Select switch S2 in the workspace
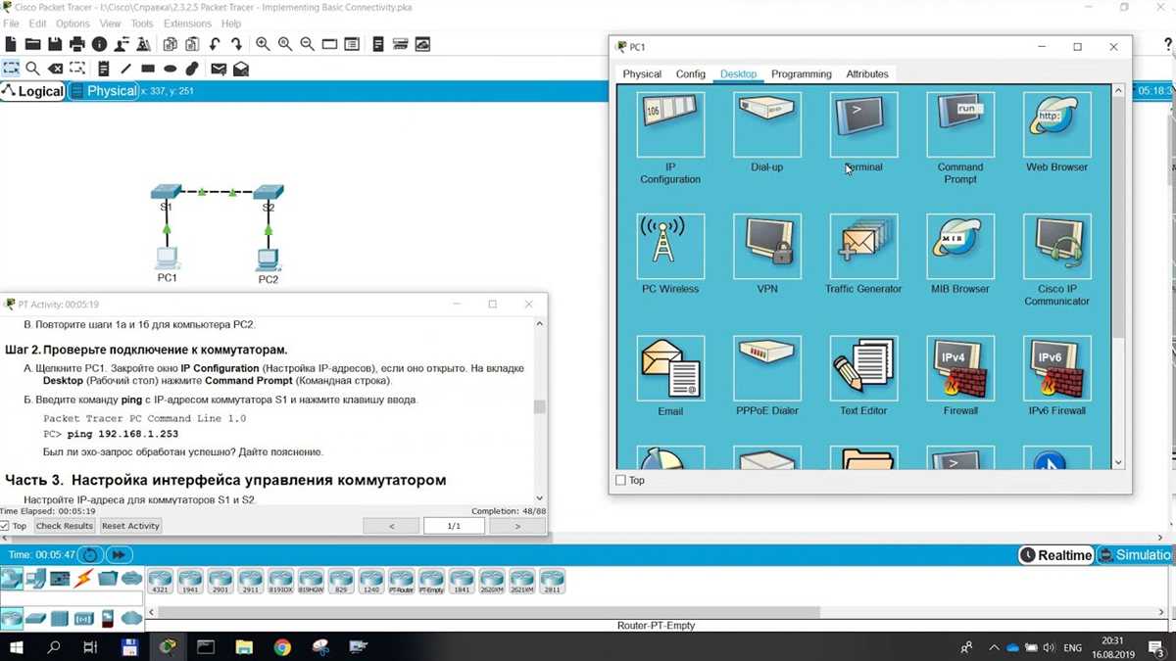Image resolution: width=1176 pixels, height=661 pixels. tap(268, 192)
